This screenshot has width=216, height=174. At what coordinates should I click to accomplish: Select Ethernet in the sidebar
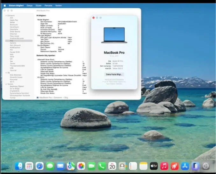13,34
